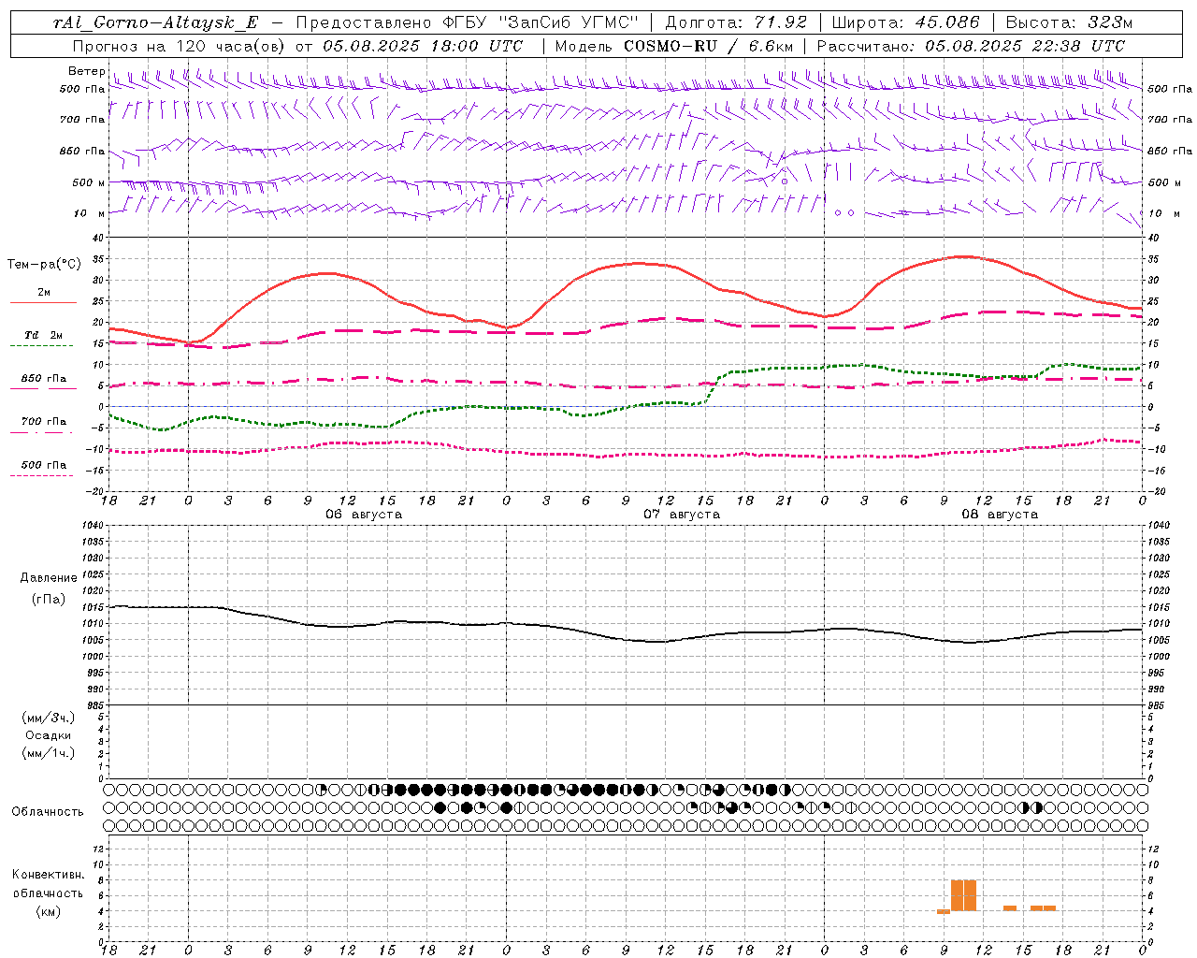Select the Прогноз на 120 часа(ов) text
The height and width of the screenshot is (958, 1197).
pos(180,46)
